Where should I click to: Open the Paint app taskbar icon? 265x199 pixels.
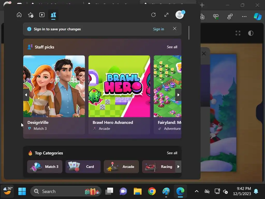coord(166,191)
